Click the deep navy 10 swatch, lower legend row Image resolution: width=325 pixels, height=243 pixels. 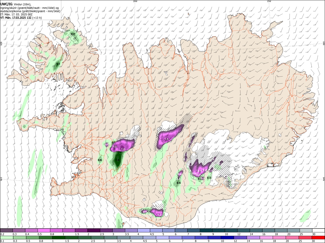pos(227,237)
